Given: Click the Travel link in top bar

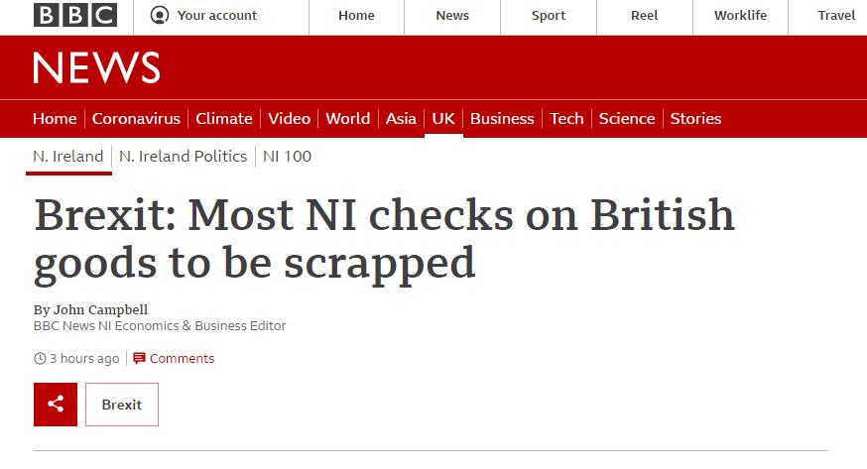Looking at the screenshot, I should pyautogui.click(x=836, y=15).
